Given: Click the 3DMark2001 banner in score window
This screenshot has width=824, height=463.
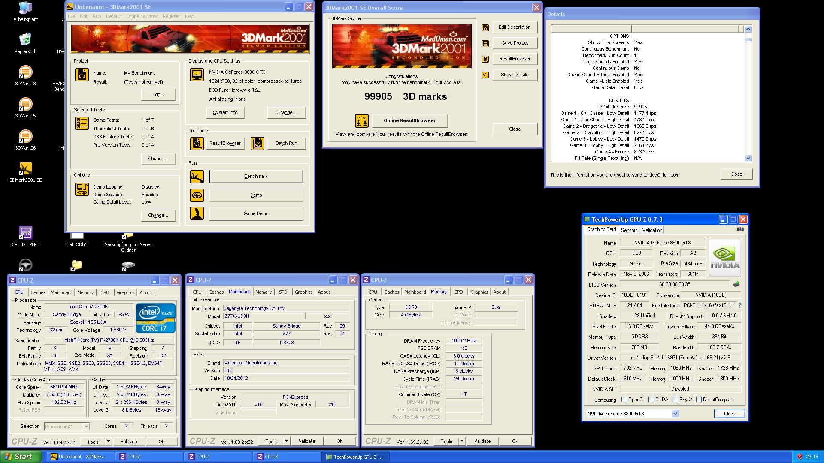Looking at the screenshot, I should (x=402, y=46).
